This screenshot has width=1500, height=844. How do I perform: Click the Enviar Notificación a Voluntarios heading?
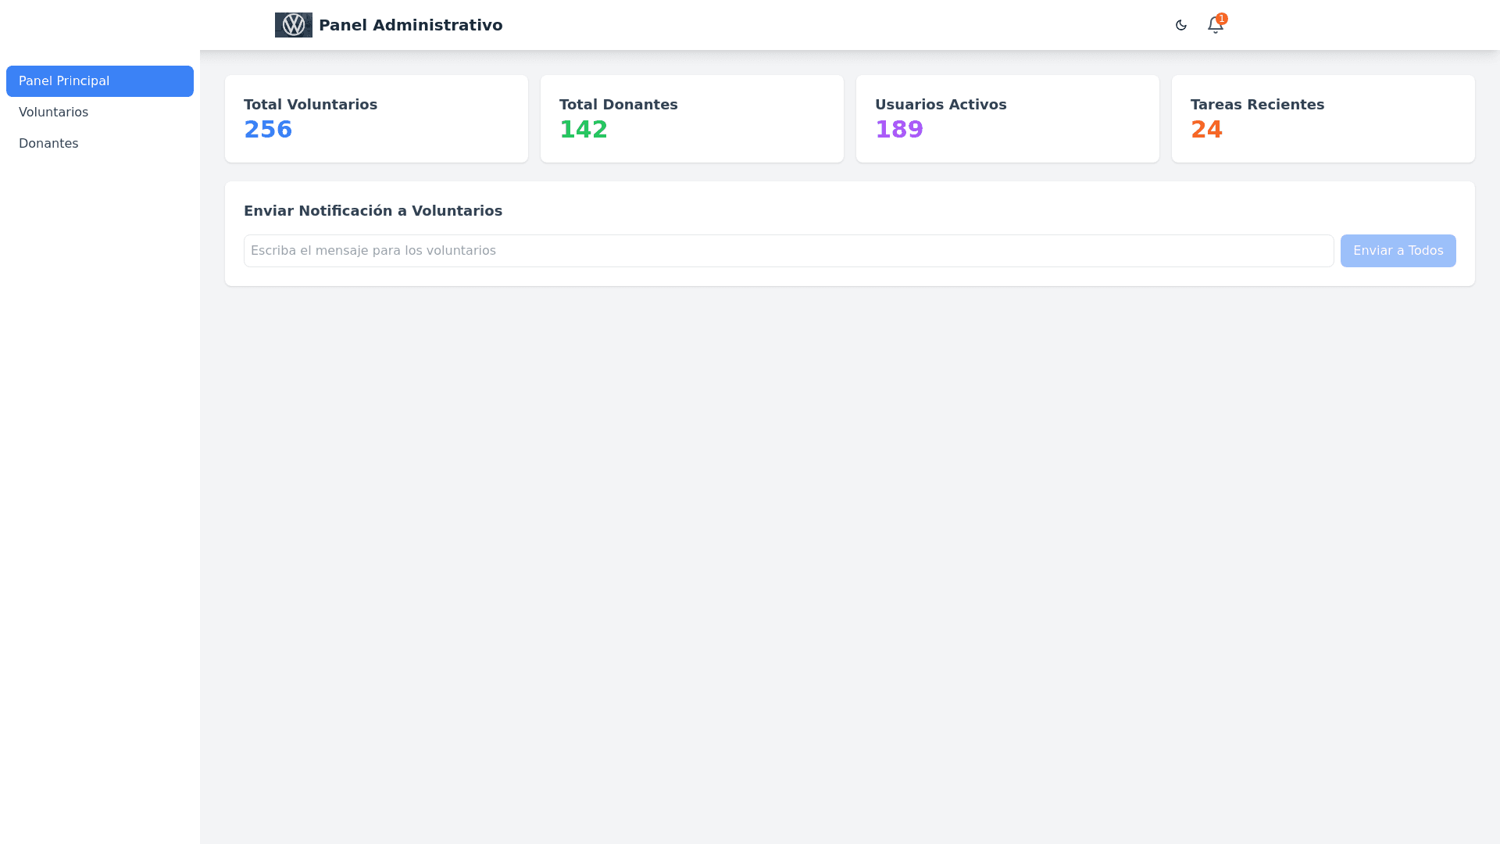click(373, 211)
